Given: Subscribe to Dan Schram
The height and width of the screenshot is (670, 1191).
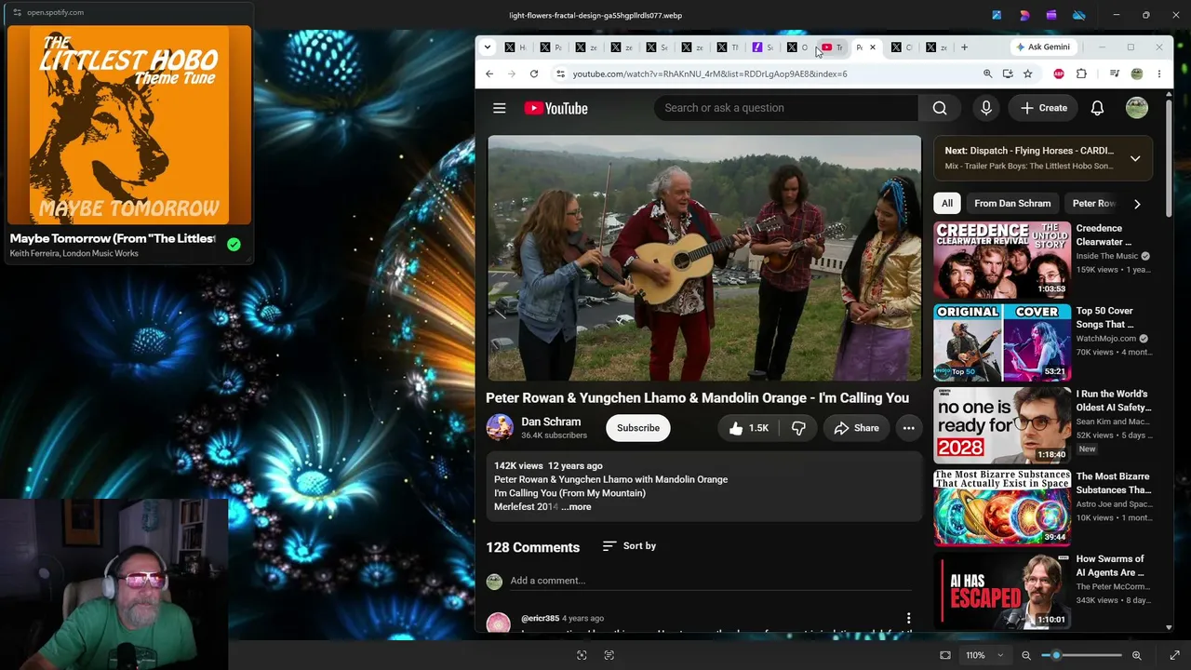Looking at the screenshot, I should pyautogui.click(x=638, y=428).
